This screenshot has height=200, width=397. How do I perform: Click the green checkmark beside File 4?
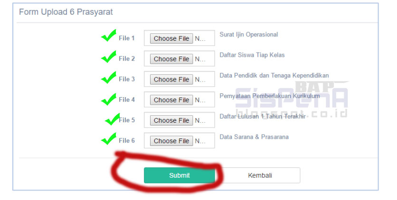click(x=109, y=99)
